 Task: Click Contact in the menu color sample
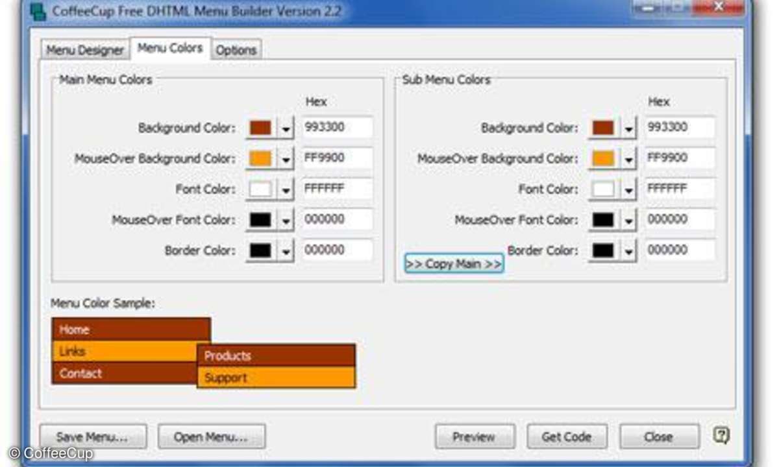[125, 373]
